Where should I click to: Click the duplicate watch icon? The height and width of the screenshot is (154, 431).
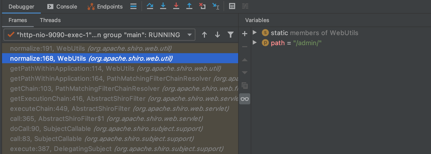tap(245, 86)
